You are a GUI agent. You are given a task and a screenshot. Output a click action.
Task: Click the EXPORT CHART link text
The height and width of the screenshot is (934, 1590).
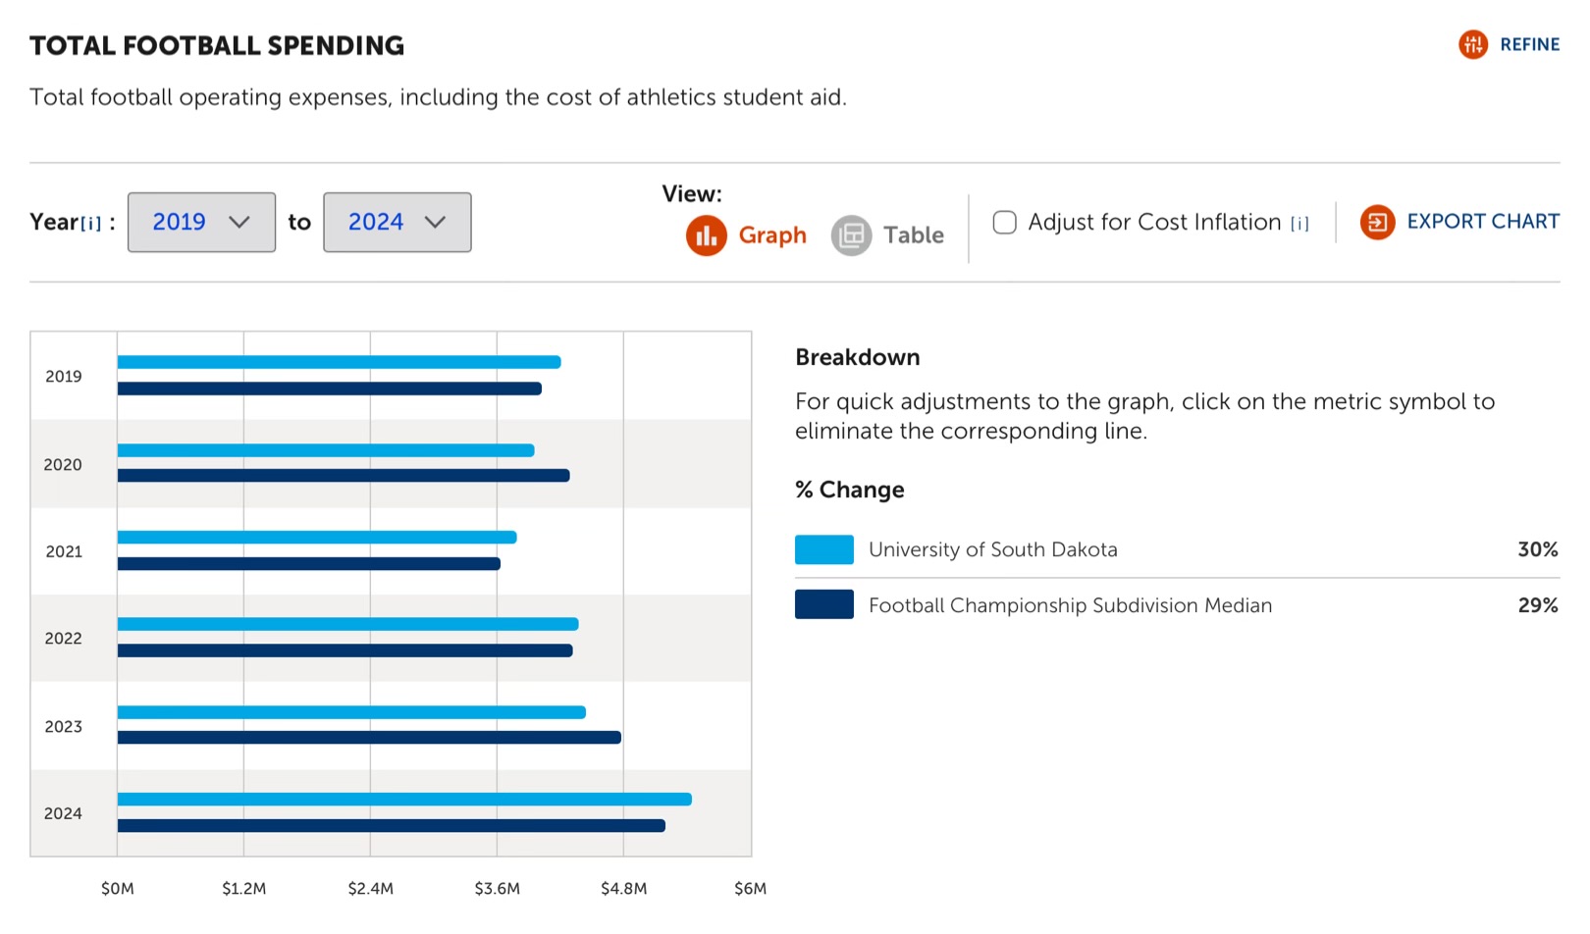point(1482,222)
